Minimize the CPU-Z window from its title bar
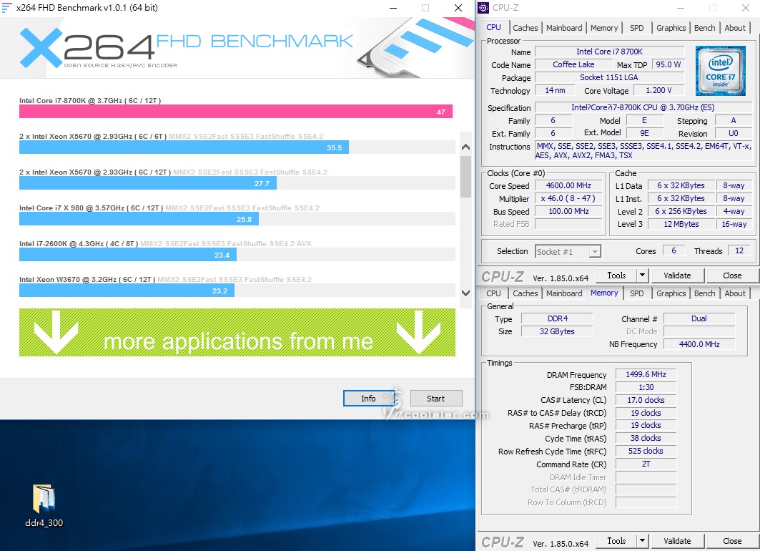 [681, 8]
